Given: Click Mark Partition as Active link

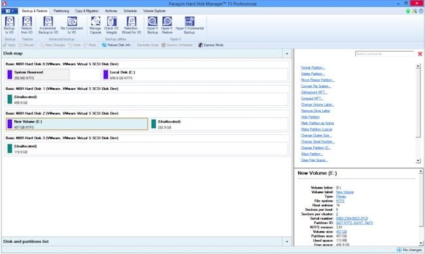Looking at the screenshot, I should (317, 123).
